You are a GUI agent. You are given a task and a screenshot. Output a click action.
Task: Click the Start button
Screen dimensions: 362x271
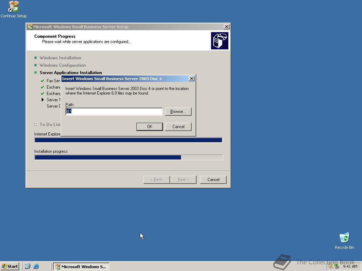[10, 266]
